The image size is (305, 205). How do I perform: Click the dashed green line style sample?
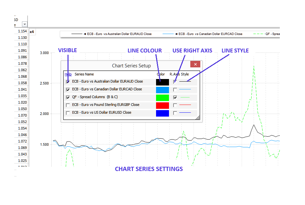pyautogui.click(x=185, y=97)
